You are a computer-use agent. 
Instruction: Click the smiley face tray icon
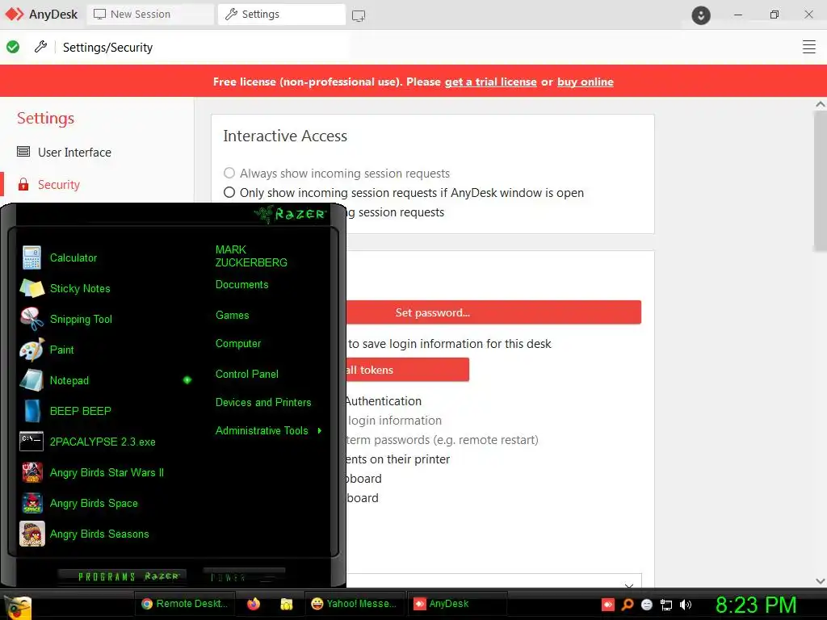click(647, 605)
